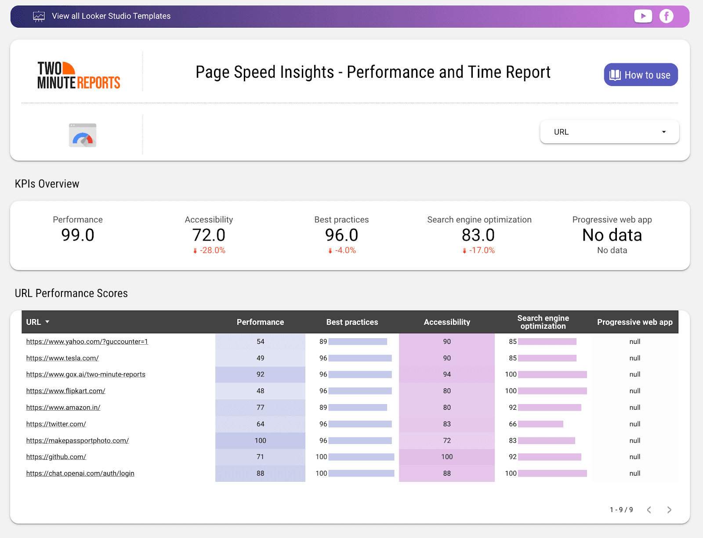
Task: Open the YouTube icon in banner
Action: pos(643,16)
